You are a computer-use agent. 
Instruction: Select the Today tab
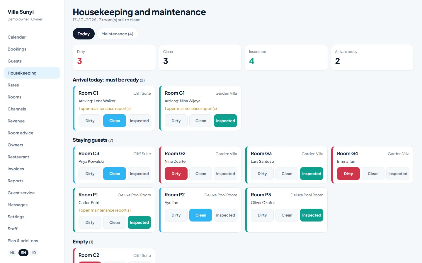(84, 34)
